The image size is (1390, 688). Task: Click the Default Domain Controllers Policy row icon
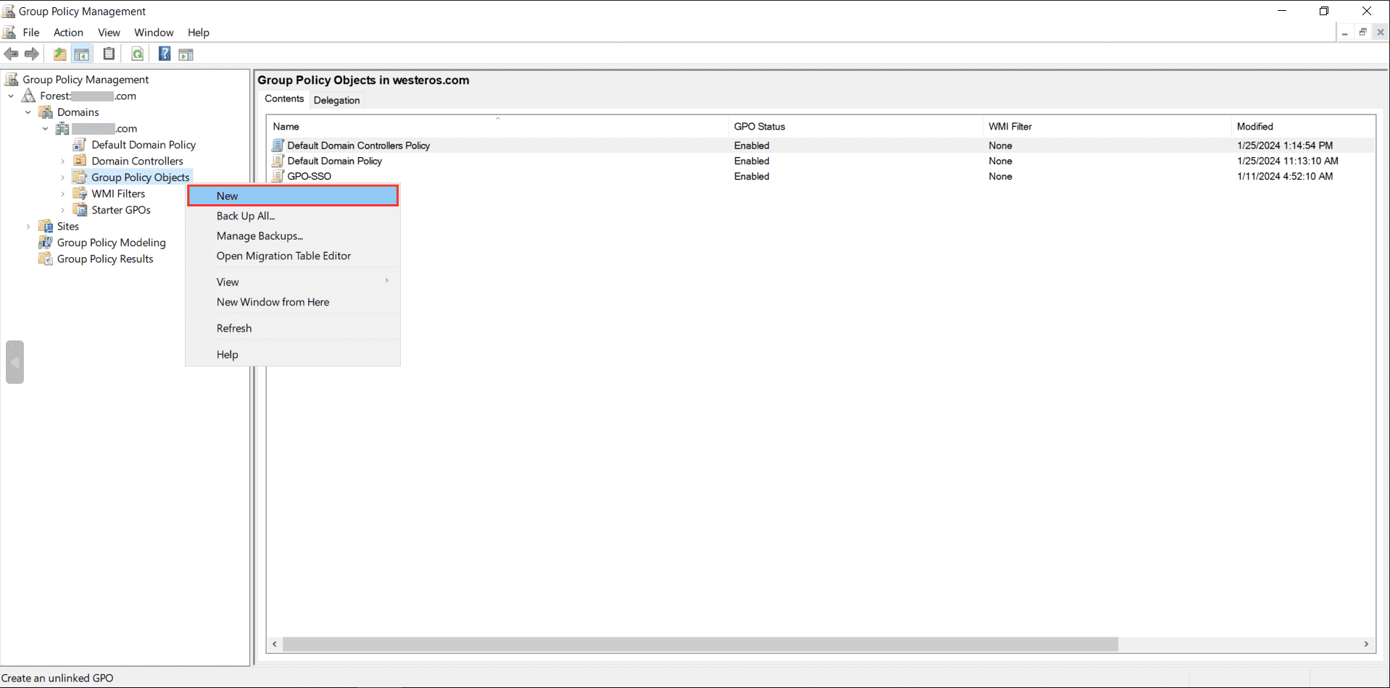[x=278, y=145]
